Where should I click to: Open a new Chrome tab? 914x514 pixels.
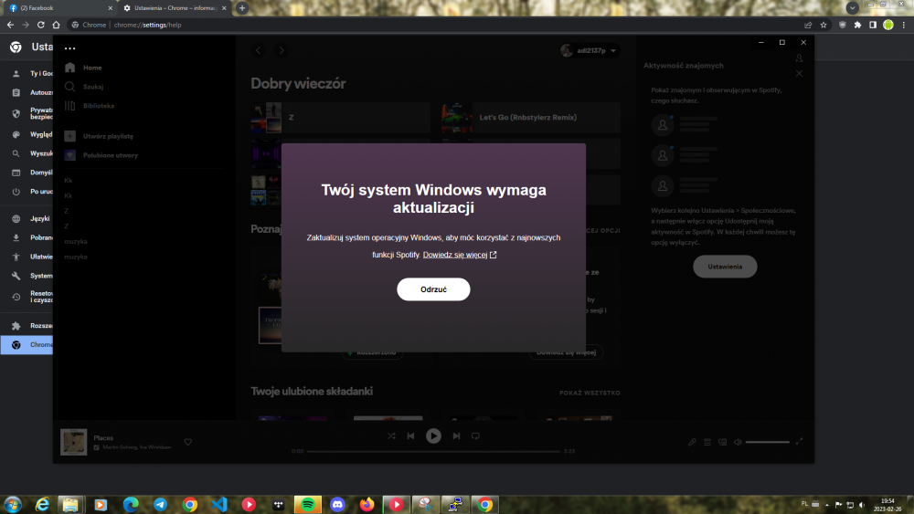(x=242, y=8)
